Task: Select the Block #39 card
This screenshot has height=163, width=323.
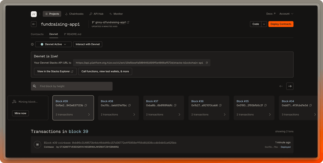Action: 73,108
